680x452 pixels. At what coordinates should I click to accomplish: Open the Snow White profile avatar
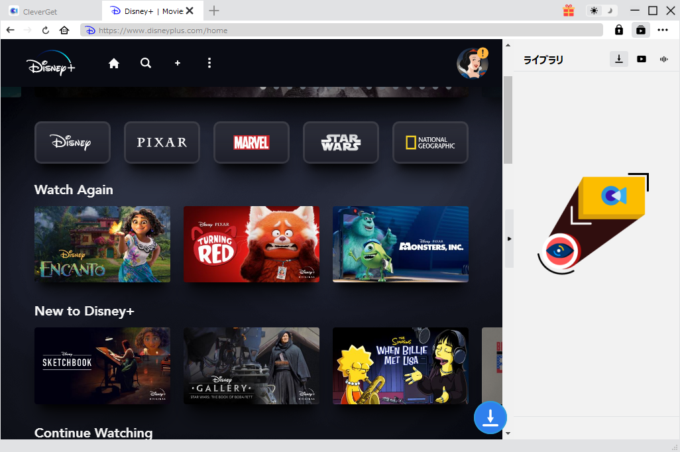[x=473, y=64]
